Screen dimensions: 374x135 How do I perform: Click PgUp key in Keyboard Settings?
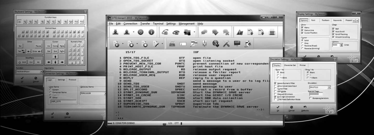pyautogui.click(x=62, y=46)
